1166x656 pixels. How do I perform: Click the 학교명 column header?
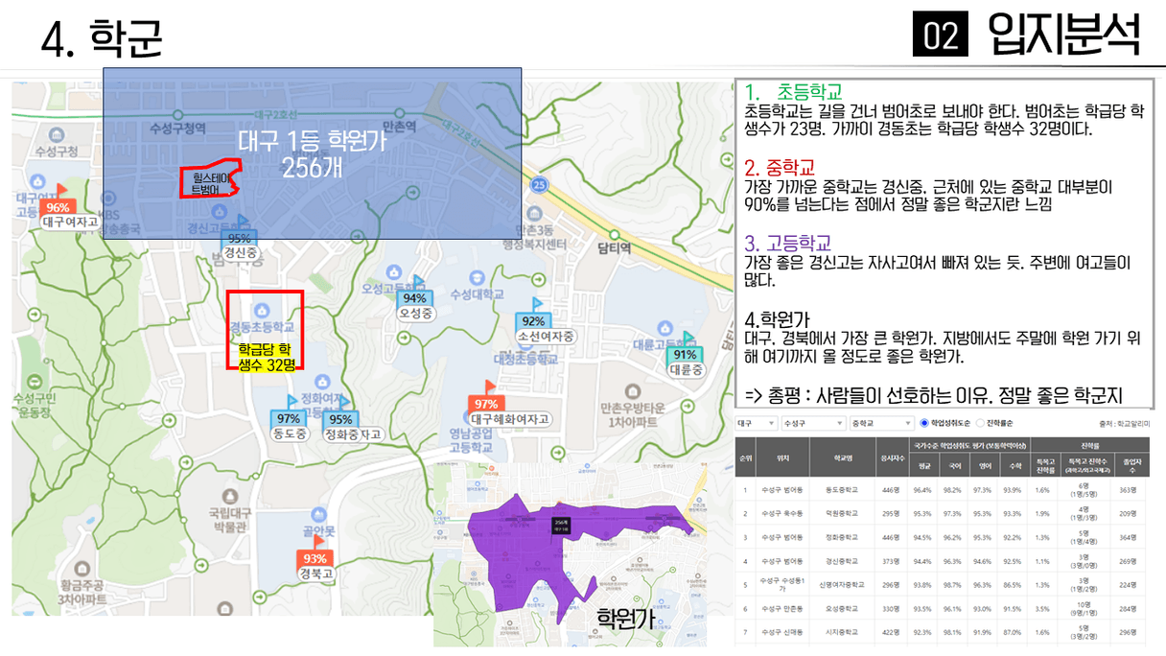843,457
